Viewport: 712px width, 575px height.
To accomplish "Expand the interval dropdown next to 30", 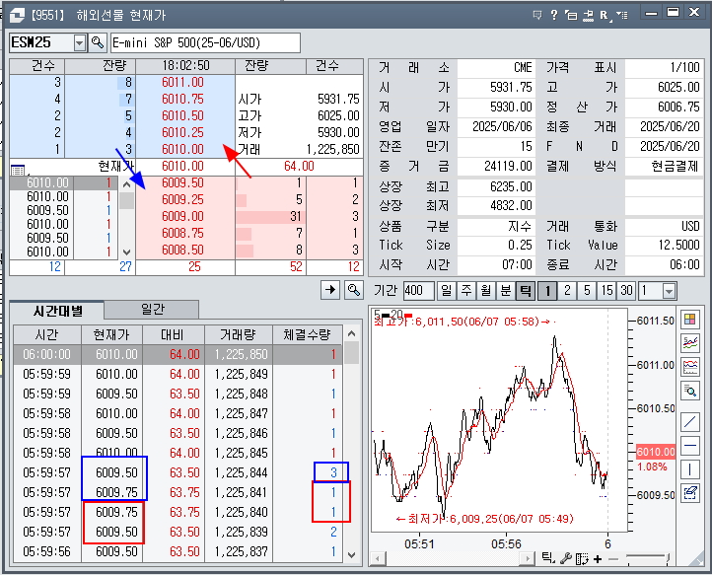I will coord(671,291).
